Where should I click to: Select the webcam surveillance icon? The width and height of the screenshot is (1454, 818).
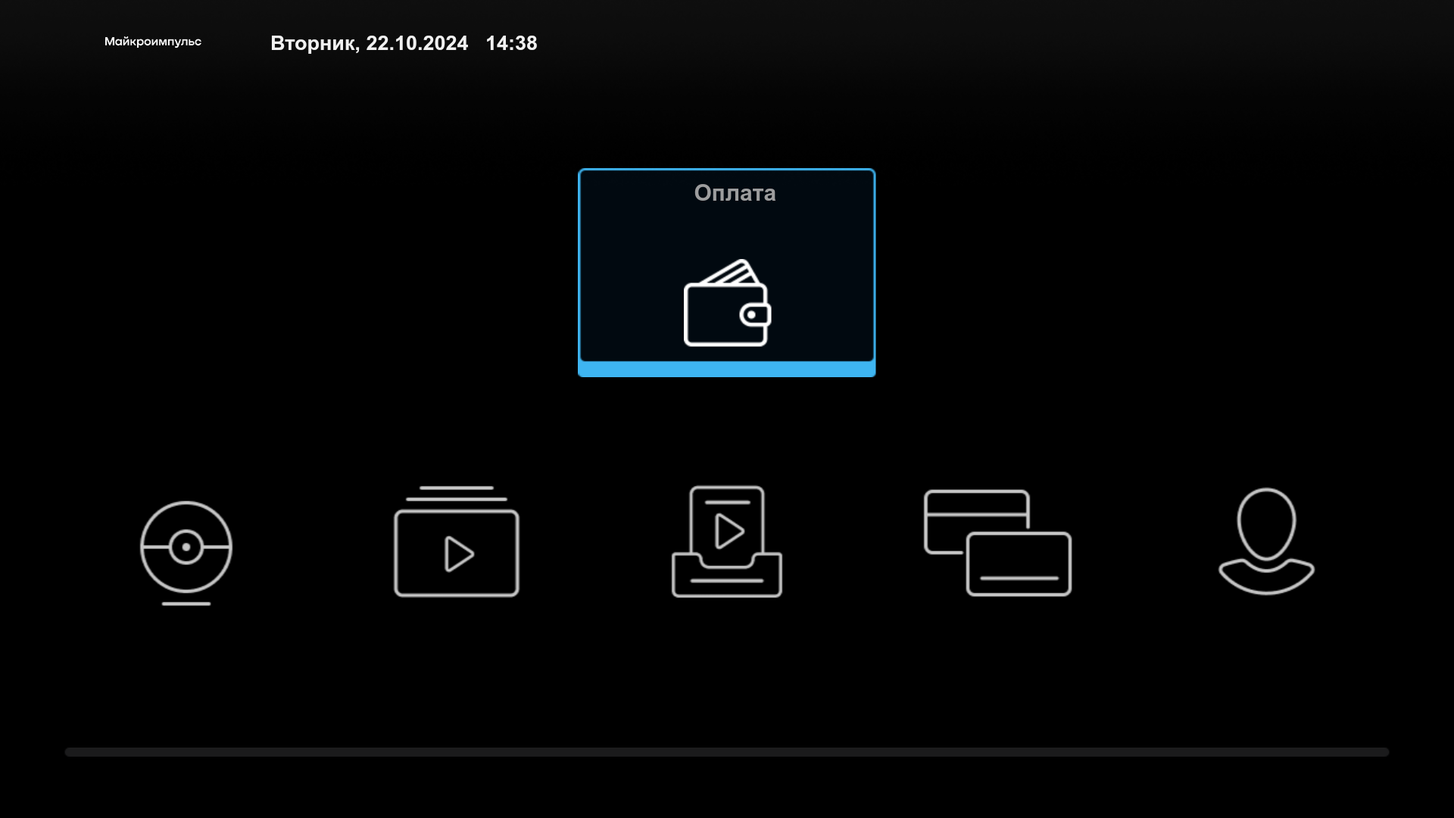(186, 552)
